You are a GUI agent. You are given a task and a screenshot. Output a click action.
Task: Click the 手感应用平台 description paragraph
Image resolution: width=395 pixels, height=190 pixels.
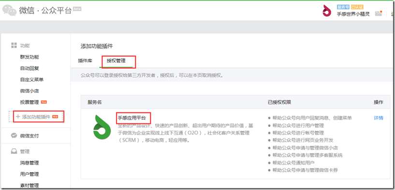[186, 133]
